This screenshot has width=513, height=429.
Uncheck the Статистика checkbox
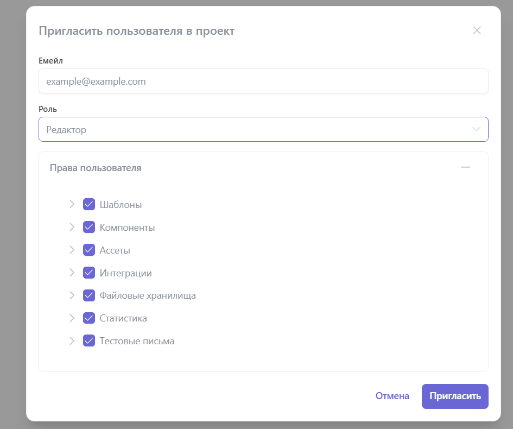(x=89, y=318)
